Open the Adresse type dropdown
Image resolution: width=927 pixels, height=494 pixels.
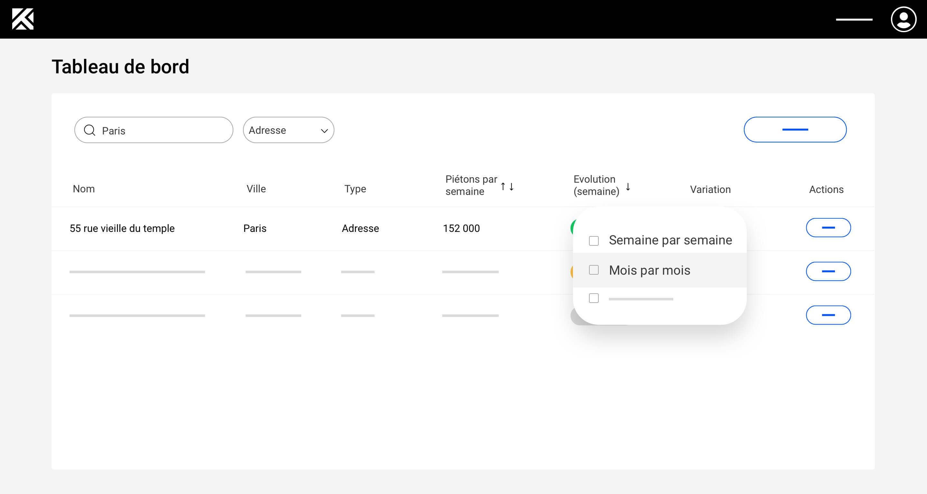[288, 130]
